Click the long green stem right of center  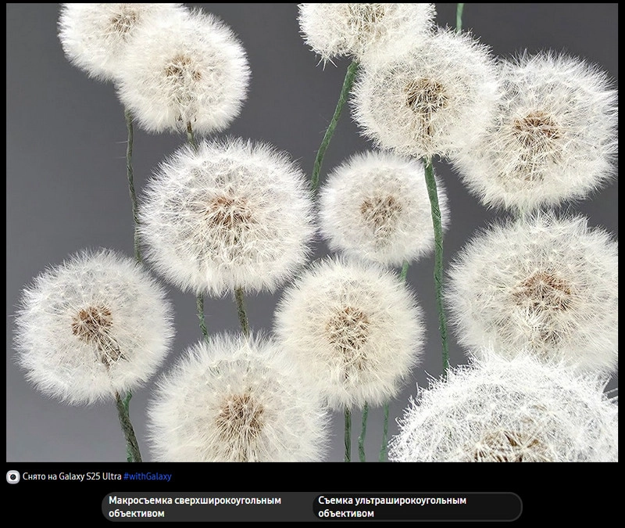437,258
